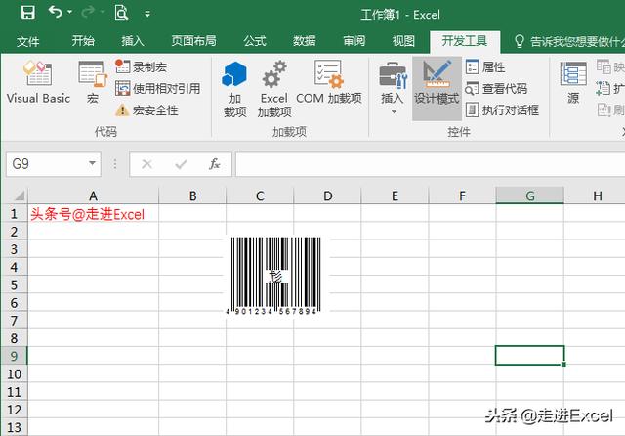625x436 pixels.
Task: Click the formula bar Enter checkmark
Action: 181,164
